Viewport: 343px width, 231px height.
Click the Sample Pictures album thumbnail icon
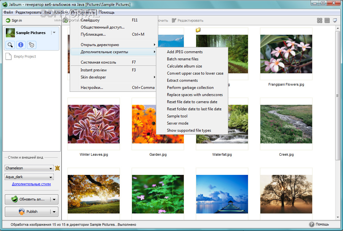[10, 33]
